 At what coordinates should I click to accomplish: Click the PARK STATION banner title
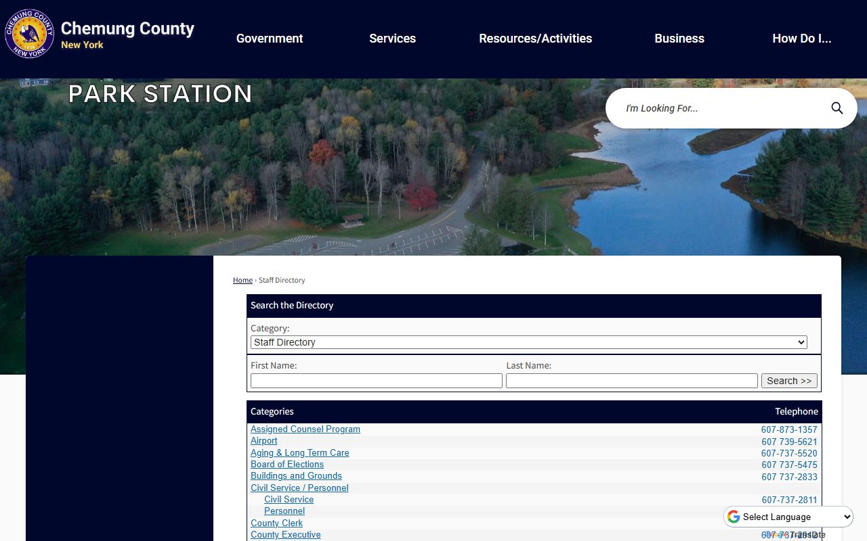(161, 93)
